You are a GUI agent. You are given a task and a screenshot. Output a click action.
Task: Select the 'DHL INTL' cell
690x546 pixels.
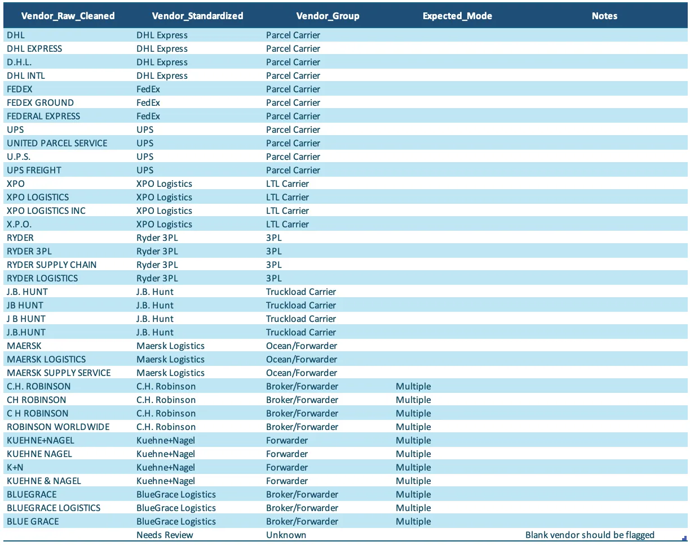(68, 75)
